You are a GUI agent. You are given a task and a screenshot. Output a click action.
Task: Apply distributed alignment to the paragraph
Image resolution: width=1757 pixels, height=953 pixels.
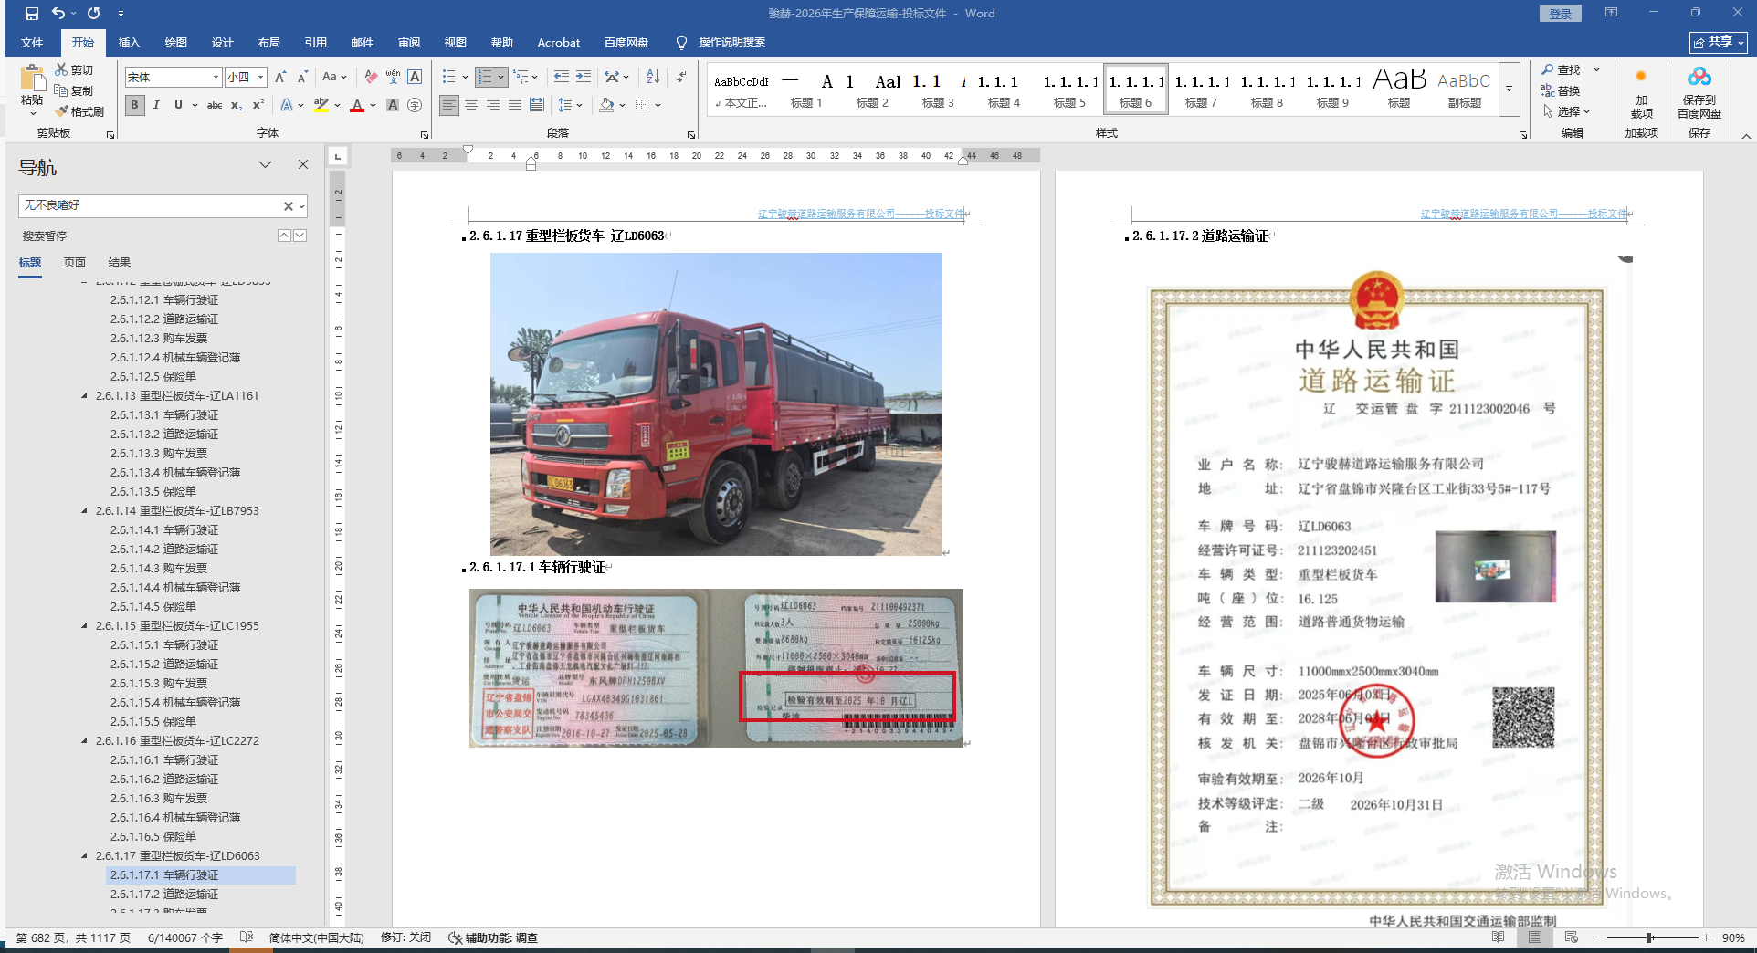pyautogui.click(x=537, y=105)
